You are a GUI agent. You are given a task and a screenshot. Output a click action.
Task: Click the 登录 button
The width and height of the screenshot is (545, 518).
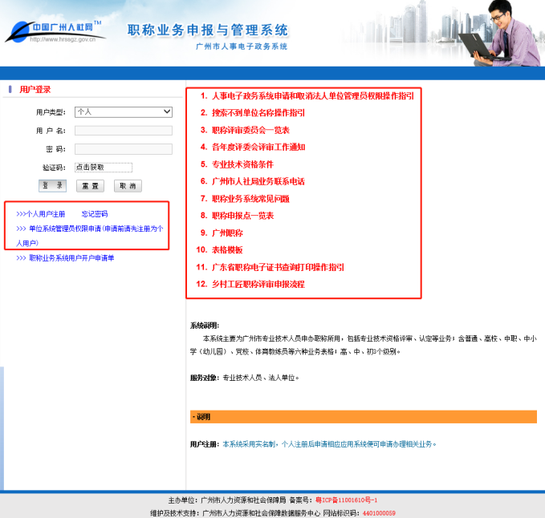(52, 186)
